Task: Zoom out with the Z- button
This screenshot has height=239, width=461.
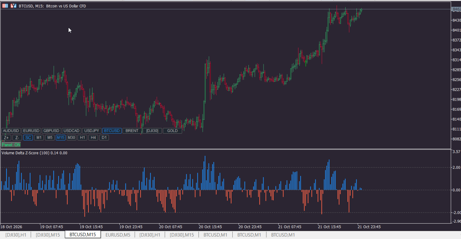Action: coord(17,138)
